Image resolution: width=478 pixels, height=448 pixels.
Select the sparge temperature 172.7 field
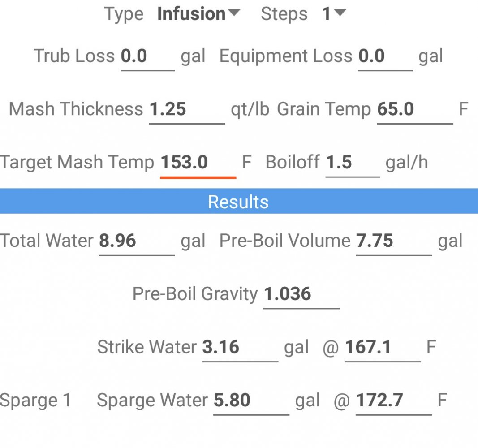[393, 401]
